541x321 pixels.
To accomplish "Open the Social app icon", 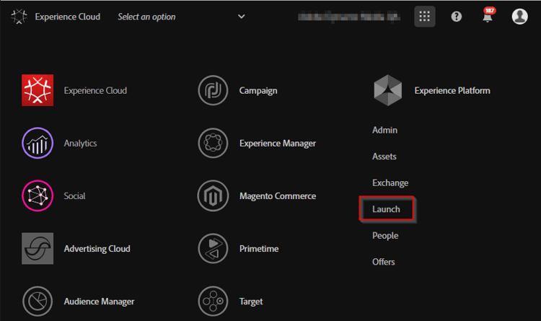I will click(x=38, y=195).
